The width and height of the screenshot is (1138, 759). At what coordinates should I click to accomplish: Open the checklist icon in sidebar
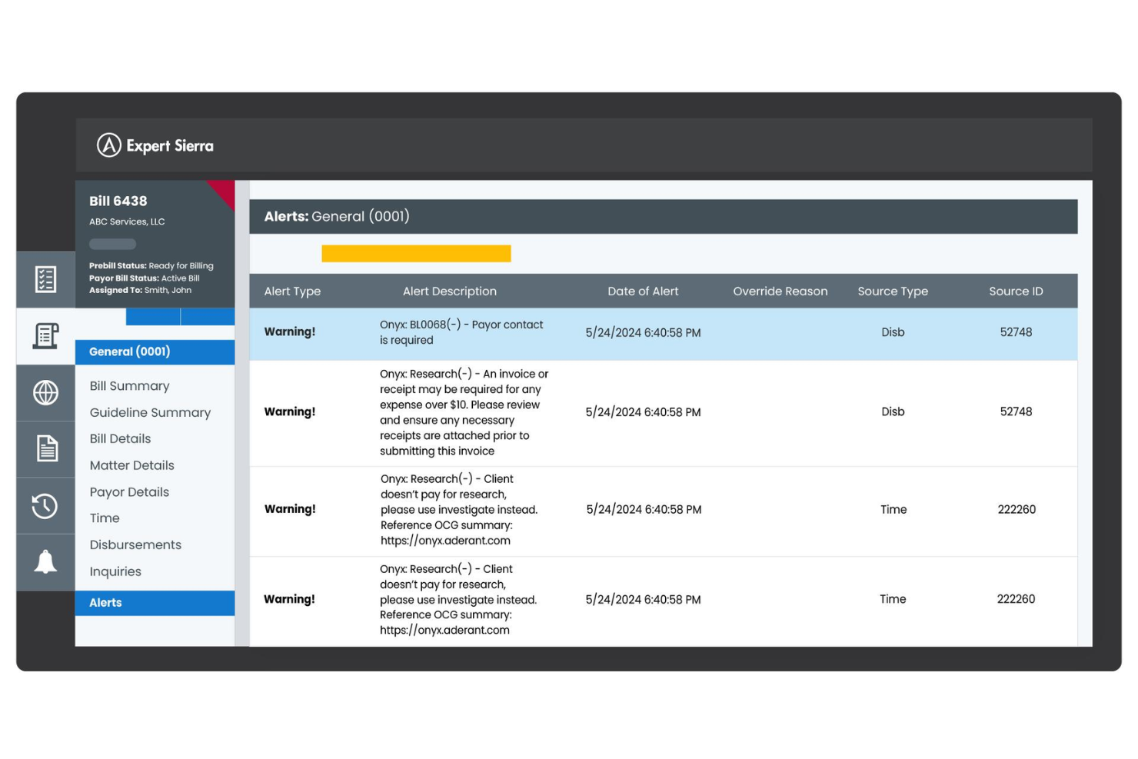pos(45,279)
